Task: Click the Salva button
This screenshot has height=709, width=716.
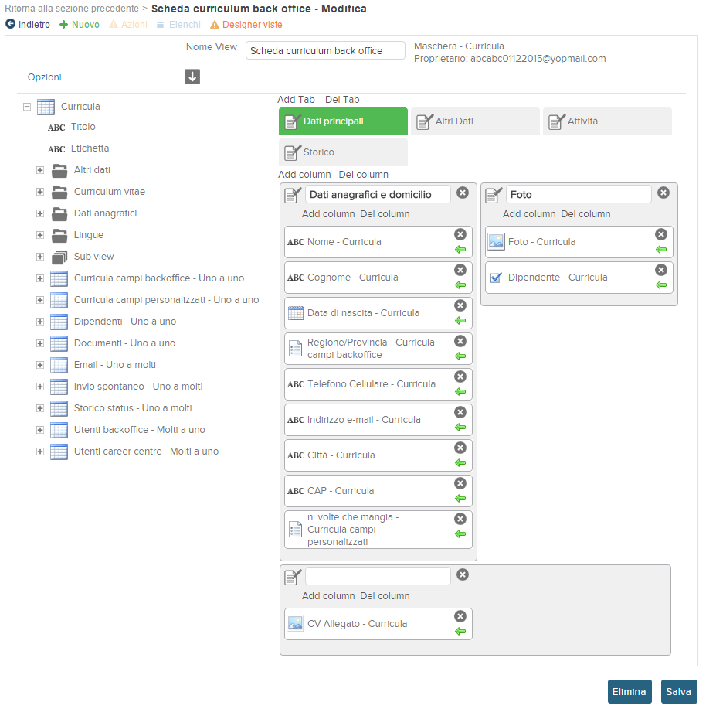Action: pos(679,692)
